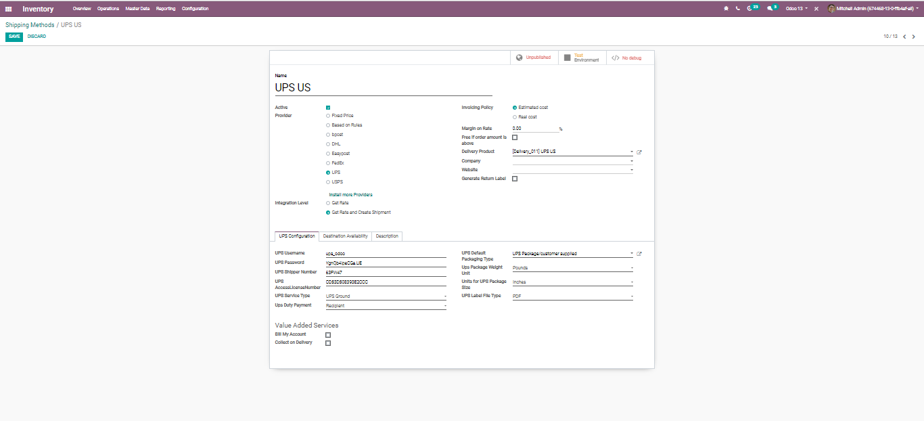Click the Inventory app title
This screenshot has height=421, width=924.
tap(38, 9)
